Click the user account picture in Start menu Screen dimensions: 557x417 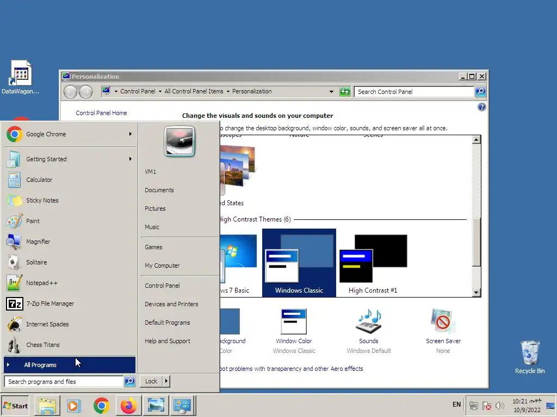pos(180,141)
